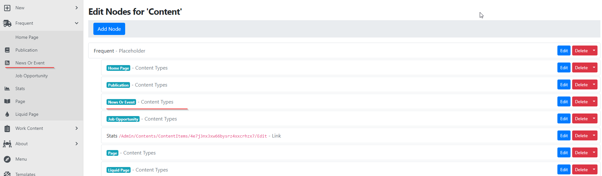Viewport: 602px width, 176px height.
Task: Open Delete dropdown arrow for Job Opportunity row
Action: (594, 119)
